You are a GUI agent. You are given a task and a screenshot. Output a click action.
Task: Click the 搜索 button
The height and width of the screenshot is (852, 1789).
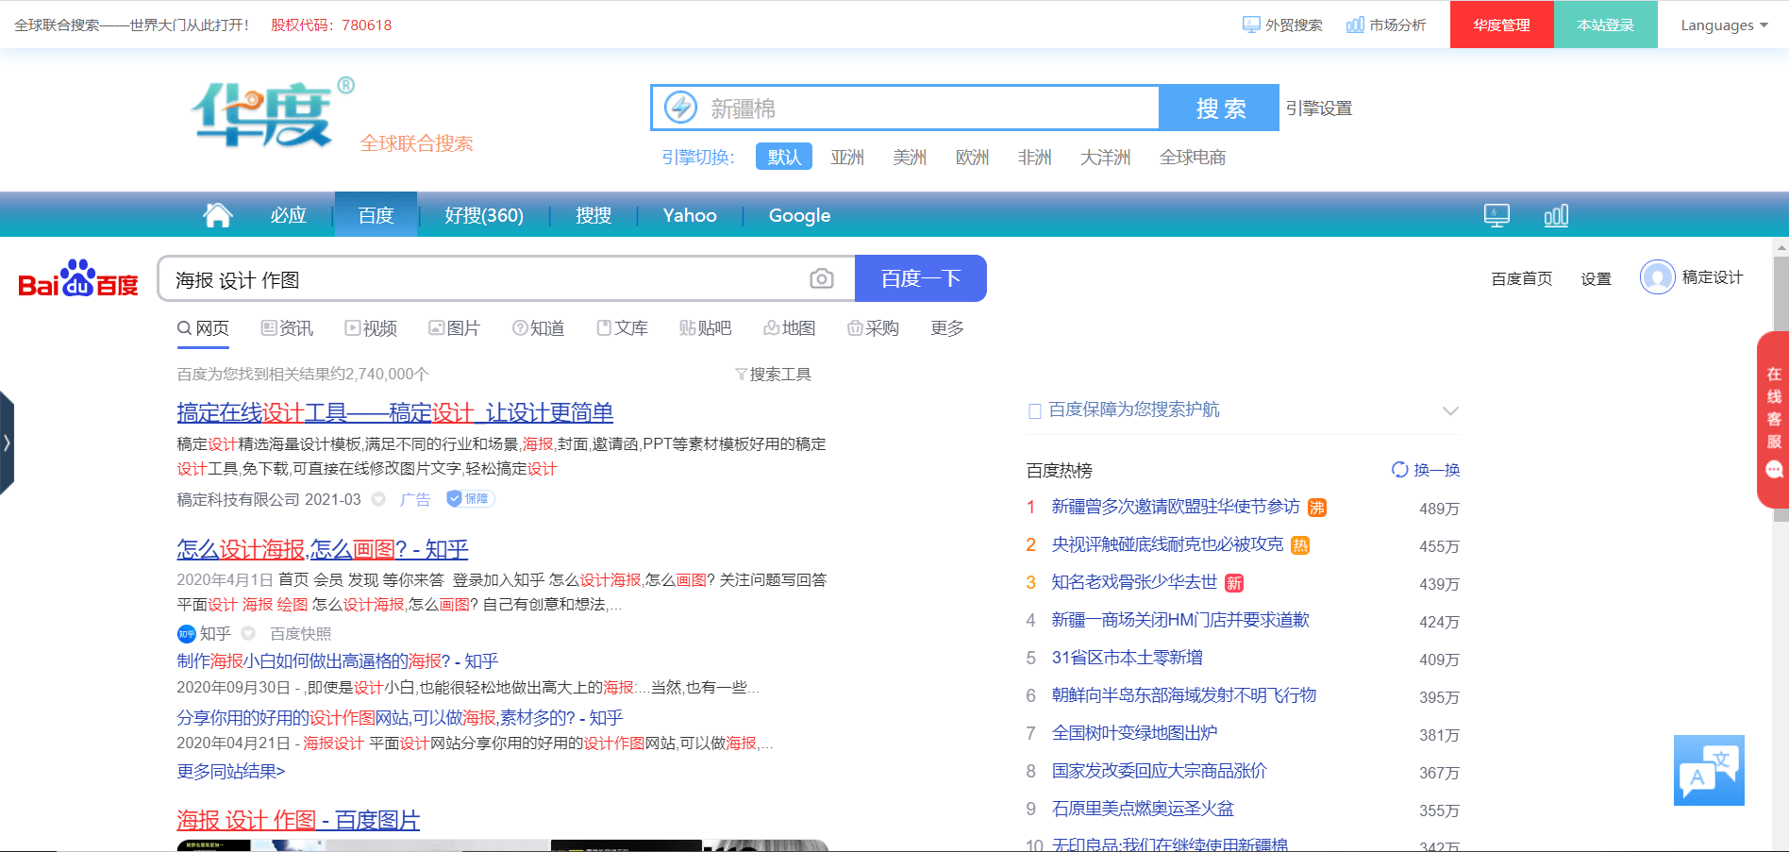tap(1219, 108)
